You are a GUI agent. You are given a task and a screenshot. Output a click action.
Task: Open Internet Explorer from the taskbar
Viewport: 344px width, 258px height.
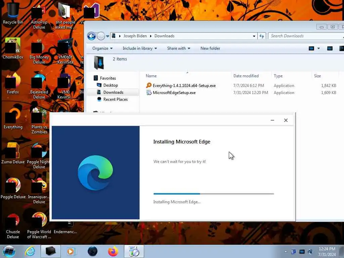(30, 251)
